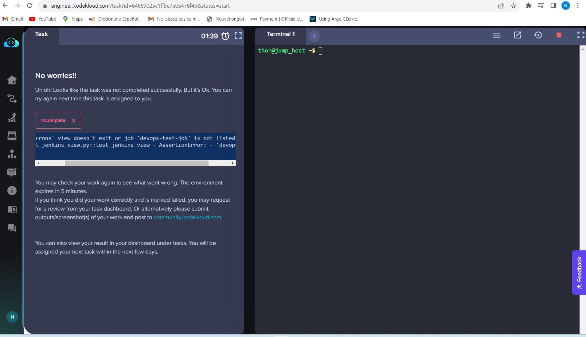Open the Feedback side panel
Viewport: 586px width, 337px height.
(x=579, y=272)
